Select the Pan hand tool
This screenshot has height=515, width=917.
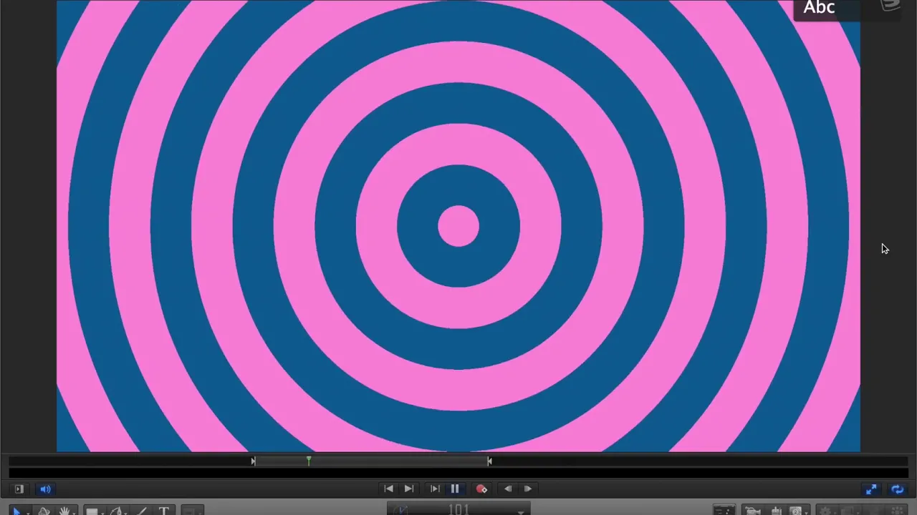pos(64,511)
